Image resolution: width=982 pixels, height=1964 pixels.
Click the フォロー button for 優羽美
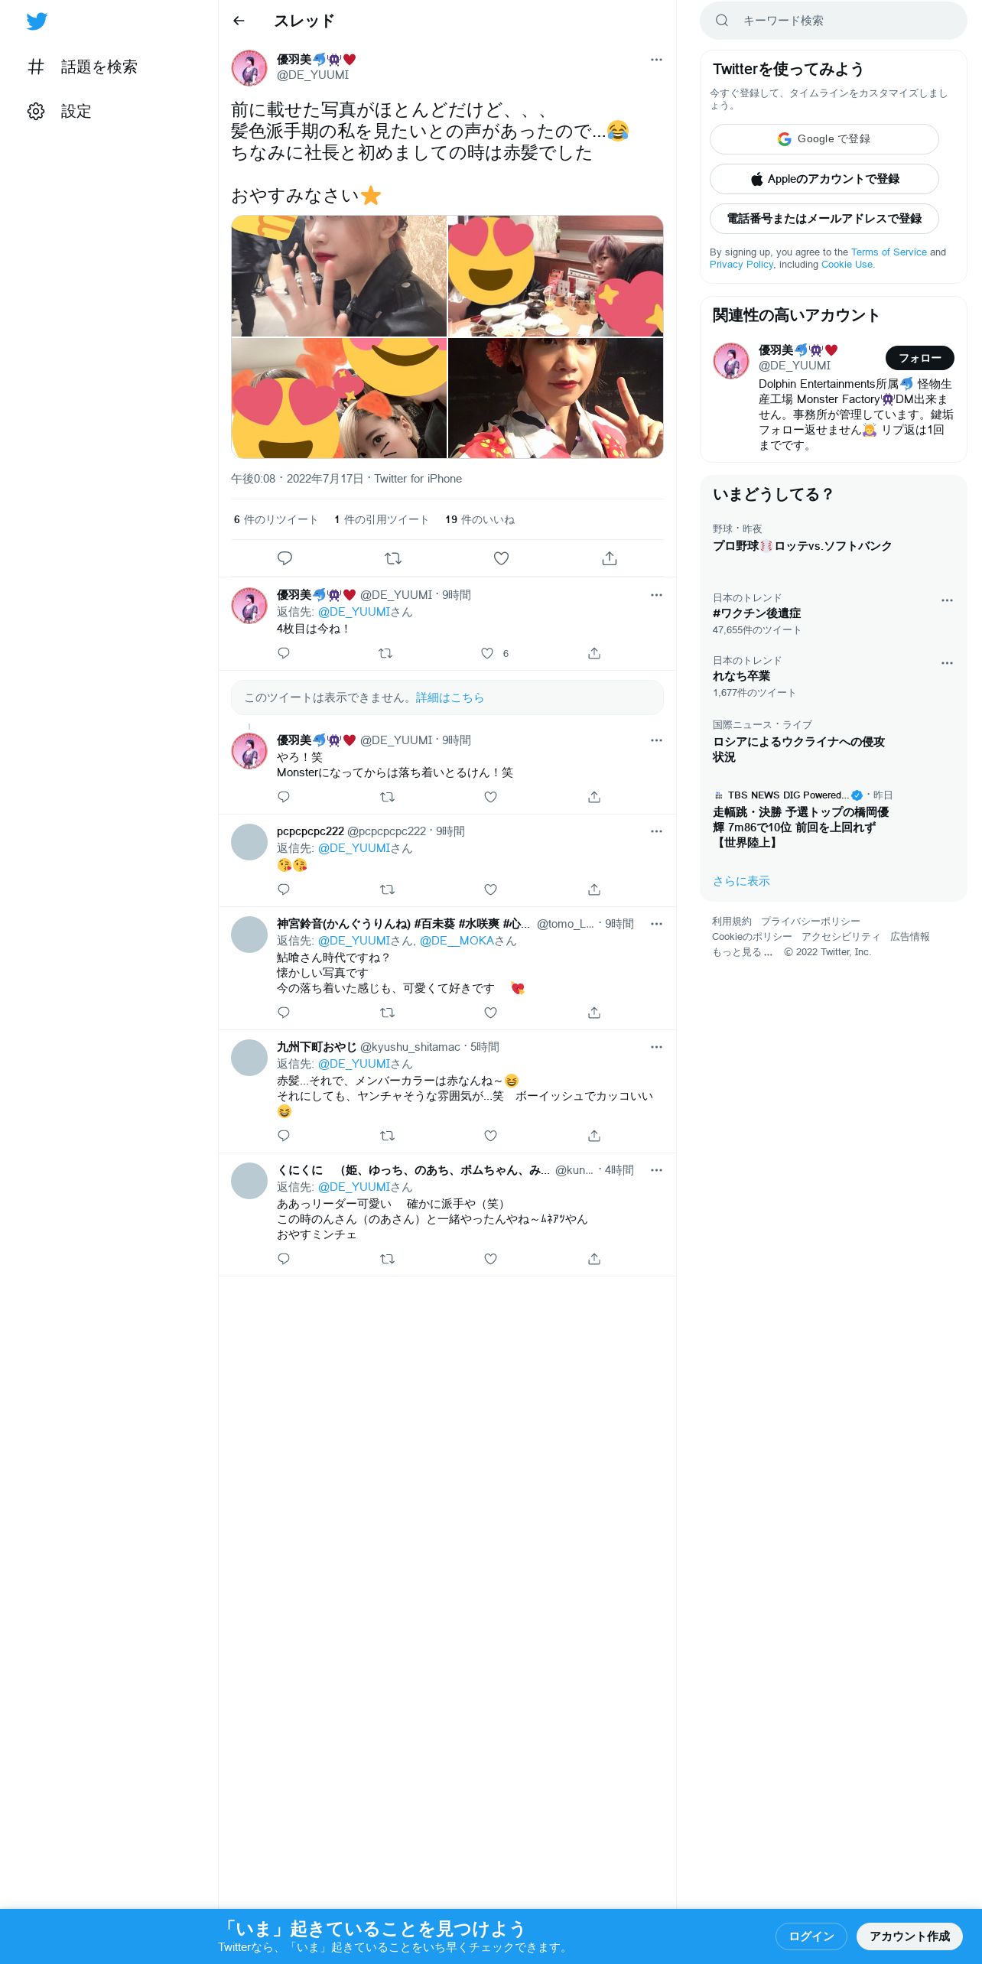(x=919, y=358)
